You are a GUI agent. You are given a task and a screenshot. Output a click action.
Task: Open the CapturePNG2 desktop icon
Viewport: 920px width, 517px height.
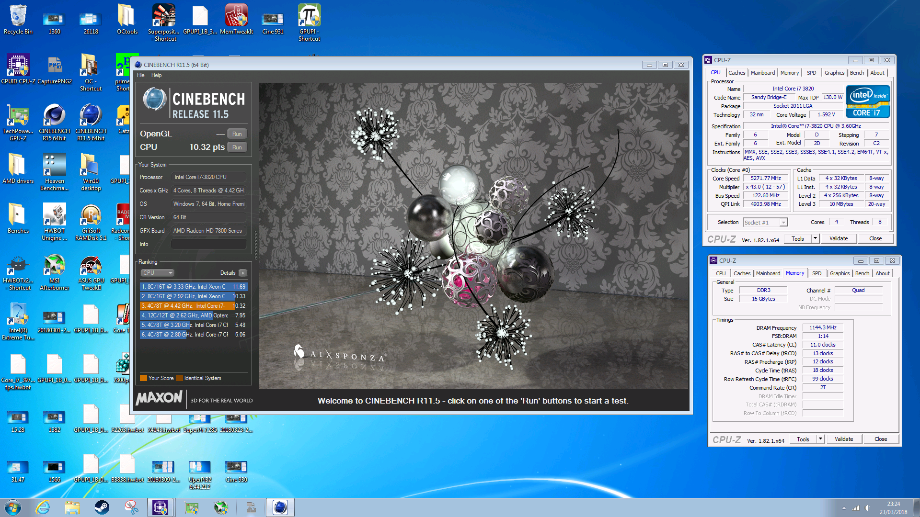tap(54, 69)
